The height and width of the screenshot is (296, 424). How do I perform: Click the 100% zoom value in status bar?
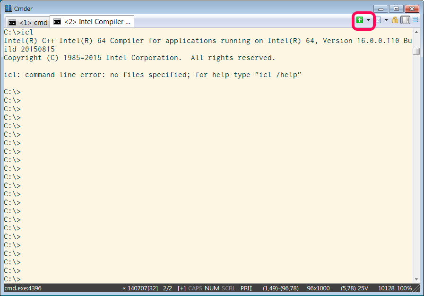pos(404,288)
